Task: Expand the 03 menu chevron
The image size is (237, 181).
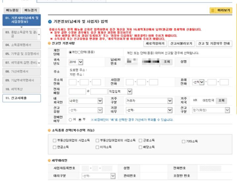Action: tap(39, 34)
